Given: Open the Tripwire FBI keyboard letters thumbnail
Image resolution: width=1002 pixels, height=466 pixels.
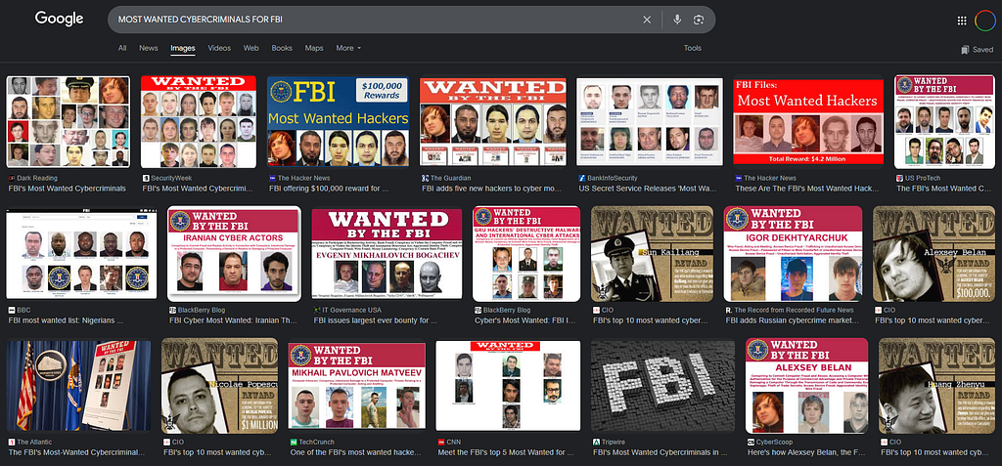Looking at the screenshot, I should 662,386.
